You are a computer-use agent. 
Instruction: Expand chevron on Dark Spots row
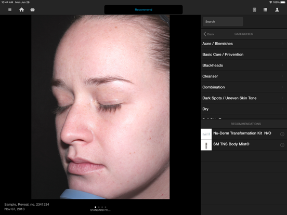(x=283, y=98)
